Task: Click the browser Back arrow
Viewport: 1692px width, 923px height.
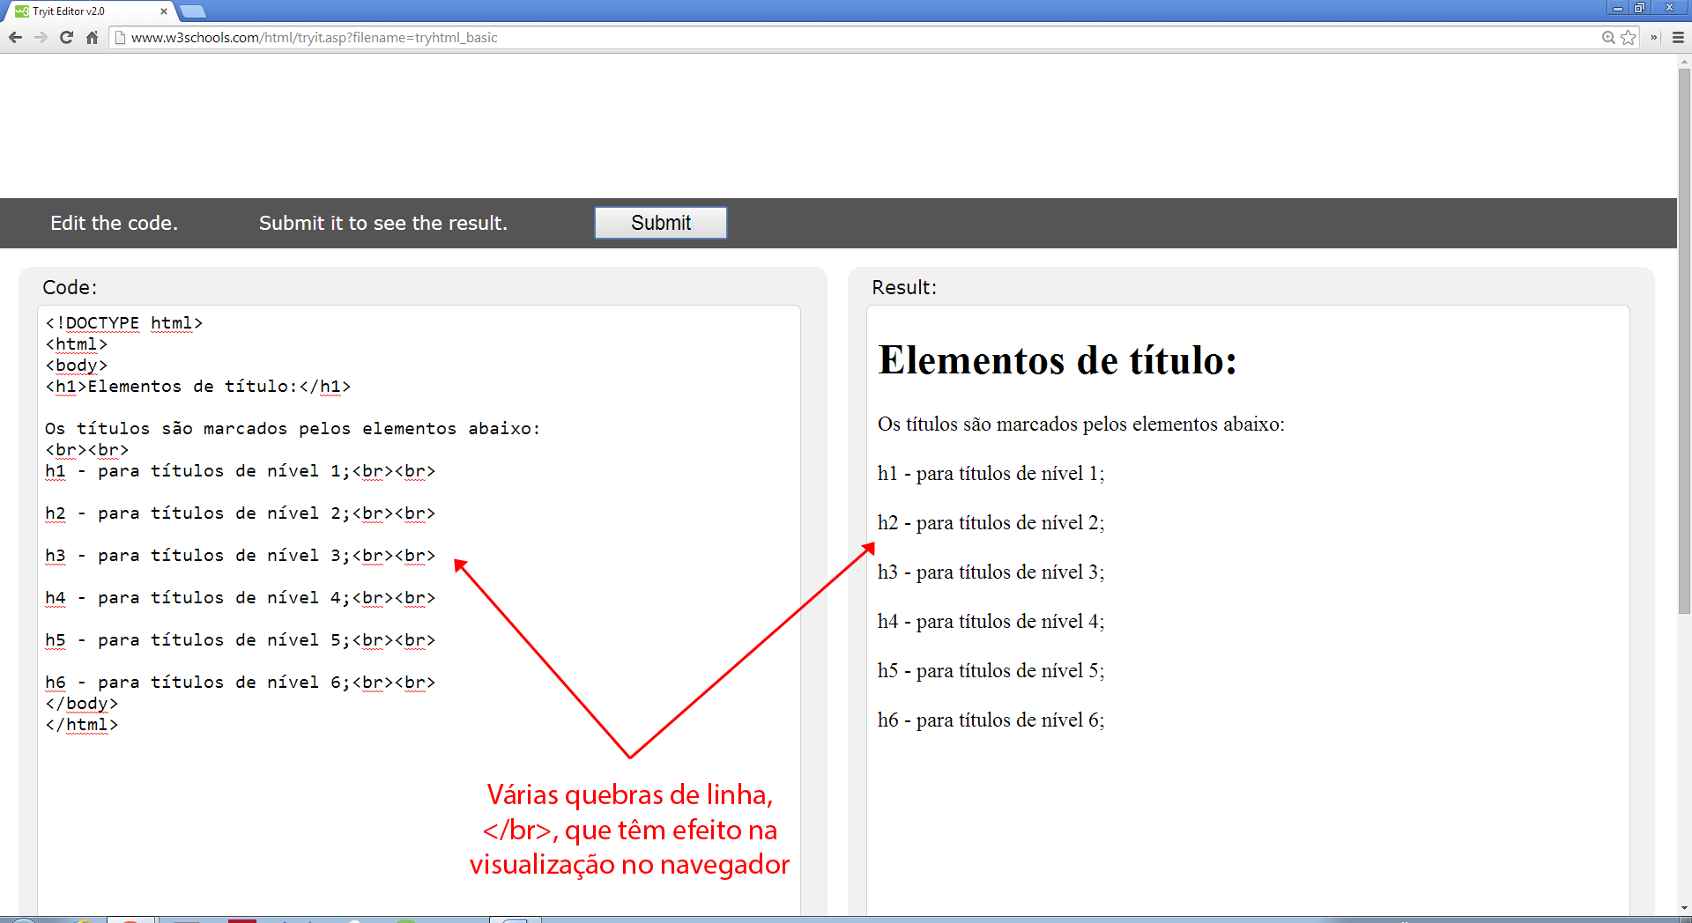Action: click(x=15, y=38)
